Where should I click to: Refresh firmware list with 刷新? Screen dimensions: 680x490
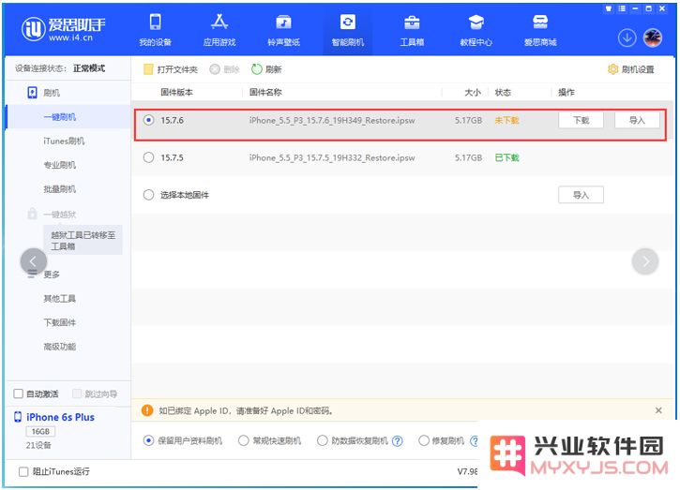pyautogui.click(x=266, y=69)
